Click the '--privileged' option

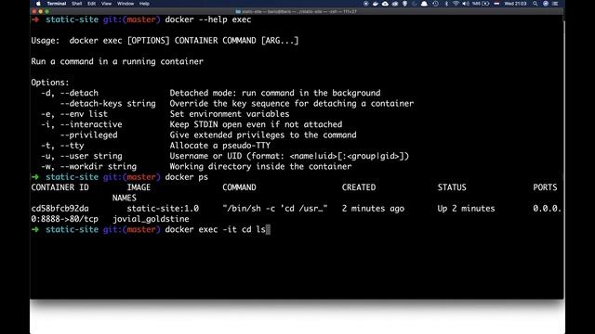(89, 135)
